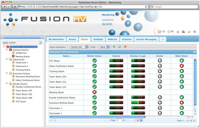The width and height of the screenshot is (200, 128).
Task: Open the Apply Action dropdown
Action: (x=22, y=43)
